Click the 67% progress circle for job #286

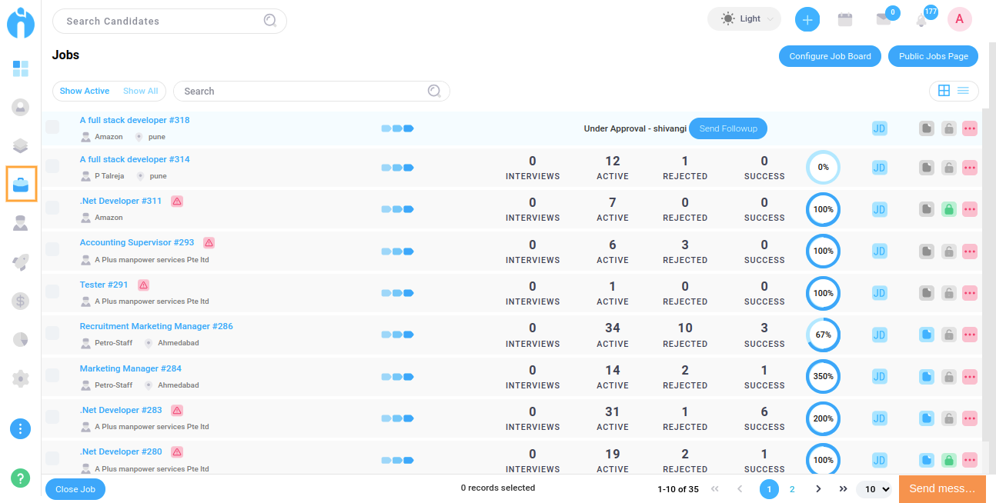(x=823, y=335)
